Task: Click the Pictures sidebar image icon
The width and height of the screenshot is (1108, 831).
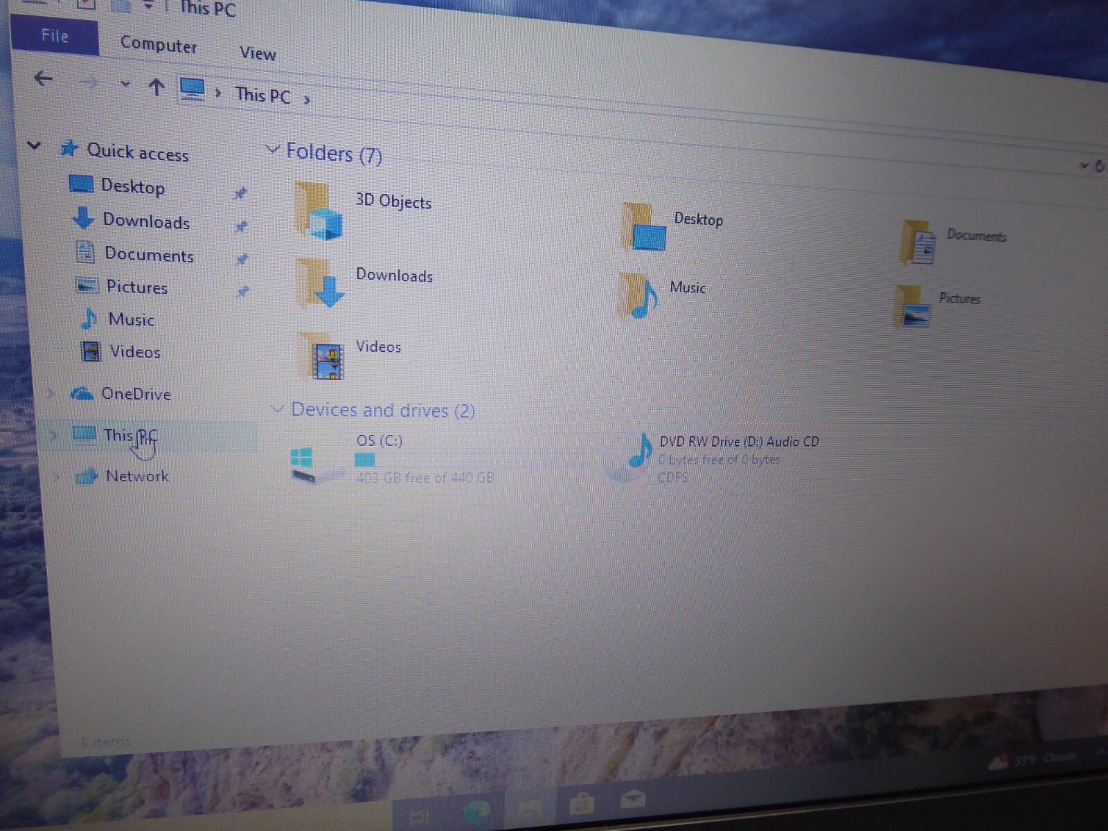Action: (x=87, y=285)
